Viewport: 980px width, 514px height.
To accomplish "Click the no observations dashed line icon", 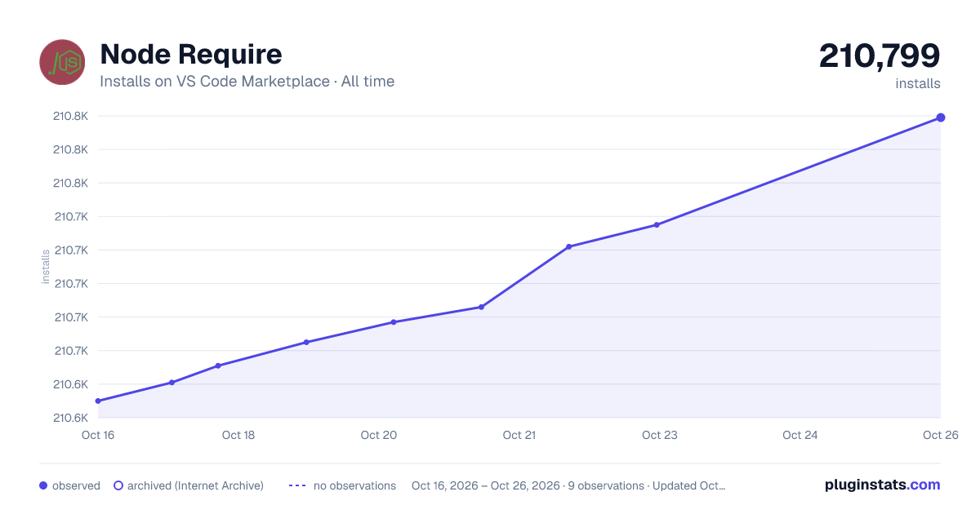I will click(297, 485).
